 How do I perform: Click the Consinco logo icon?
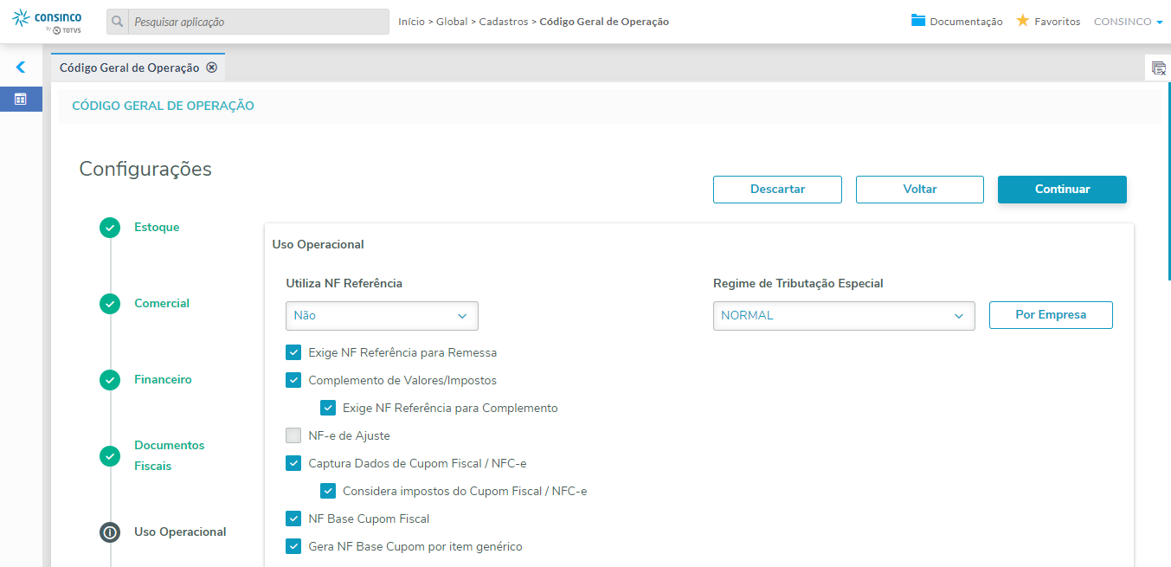[22, 17]
